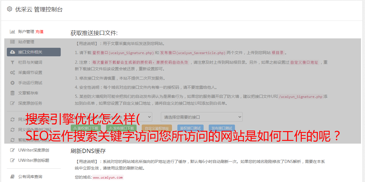Click the www.ucaiyun.com domain text
The height and width of the screenshot is (182, 365).
tap(108, 177)
